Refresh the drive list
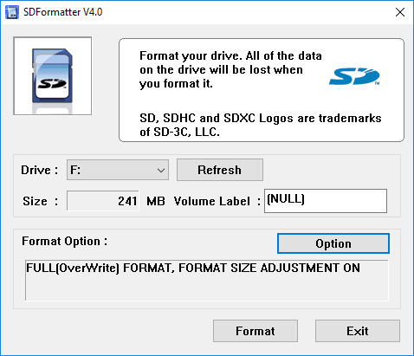Viewport: 414px width, 356px height. (x=220, y=170)
